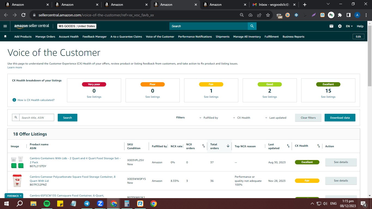Click the Edit button in the navigation bar
Screen dimensions: 372x209
click(x=358, y=36)
